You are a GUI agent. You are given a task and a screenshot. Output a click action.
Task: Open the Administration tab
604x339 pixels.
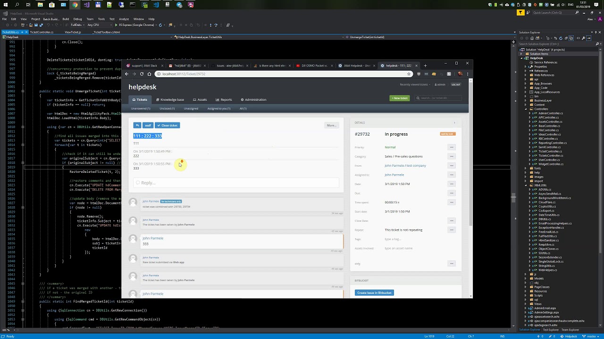pos(253,100)
